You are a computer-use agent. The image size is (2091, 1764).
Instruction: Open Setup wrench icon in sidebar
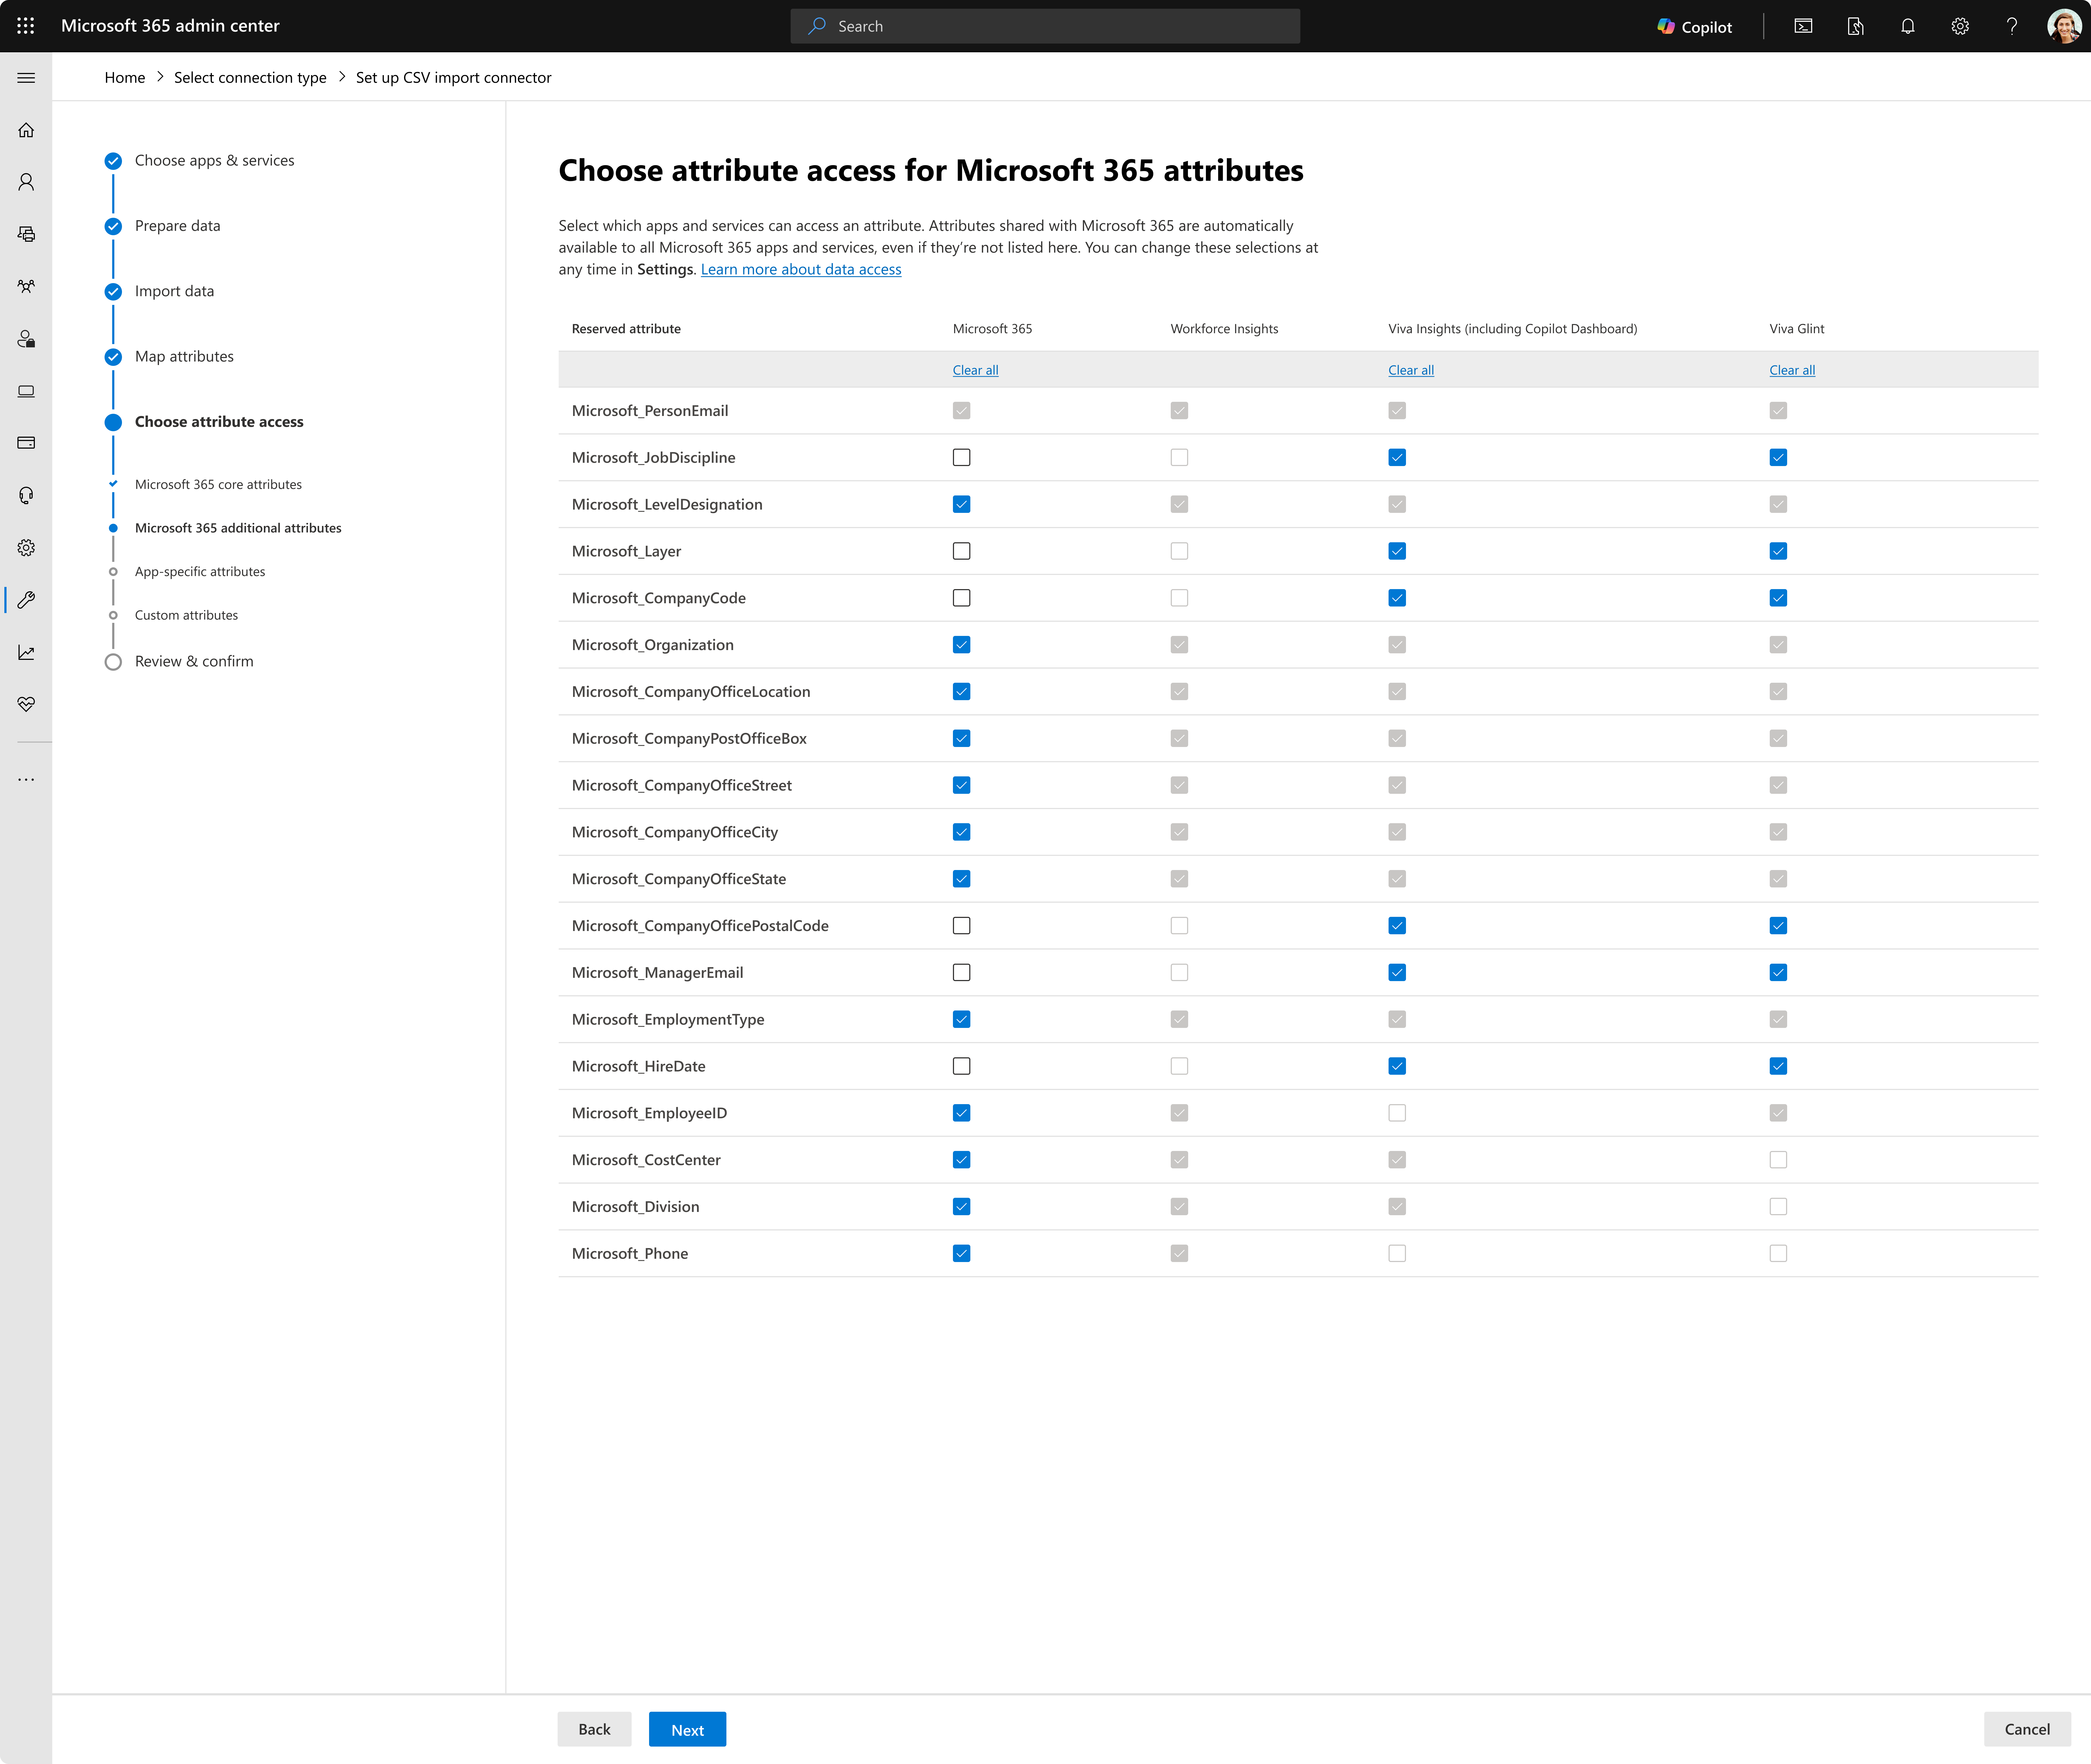(x=26, y=600)
